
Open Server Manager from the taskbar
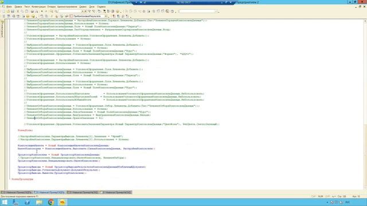(x=15, y=202)
